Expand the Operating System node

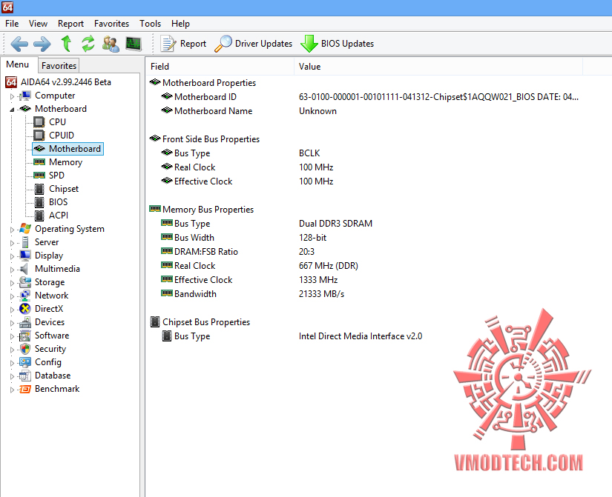pos(12,230)
